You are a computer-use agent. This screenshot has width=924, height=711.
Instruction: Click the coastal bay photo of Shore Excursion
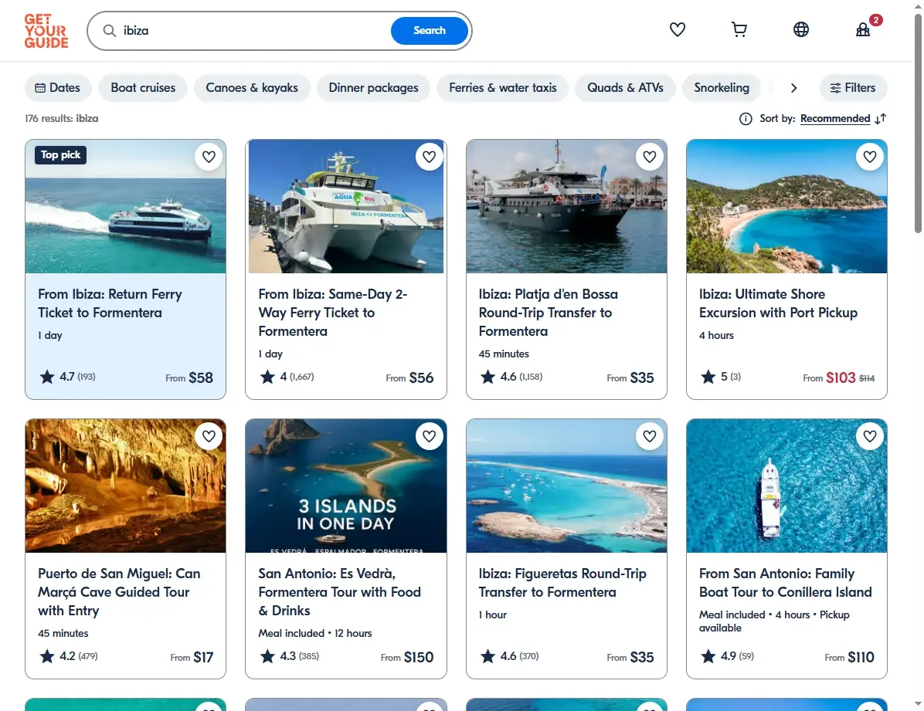[x=786, y=206]
